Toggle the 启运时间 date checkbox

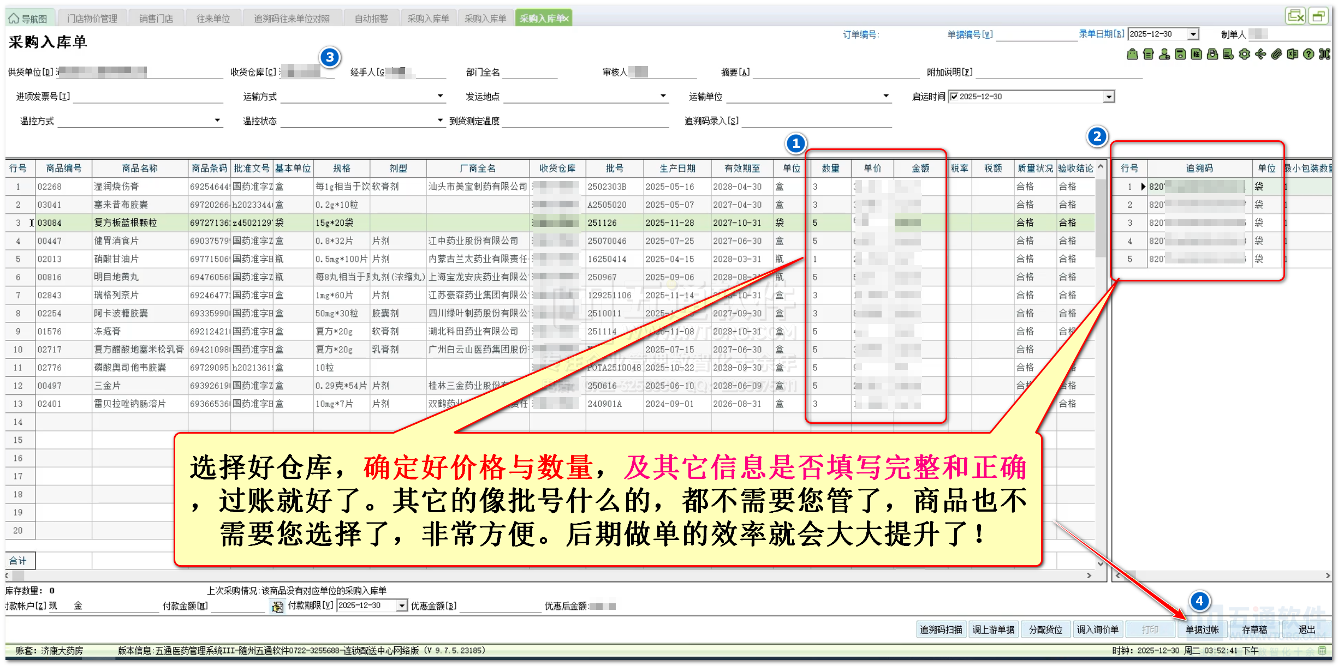954,97
